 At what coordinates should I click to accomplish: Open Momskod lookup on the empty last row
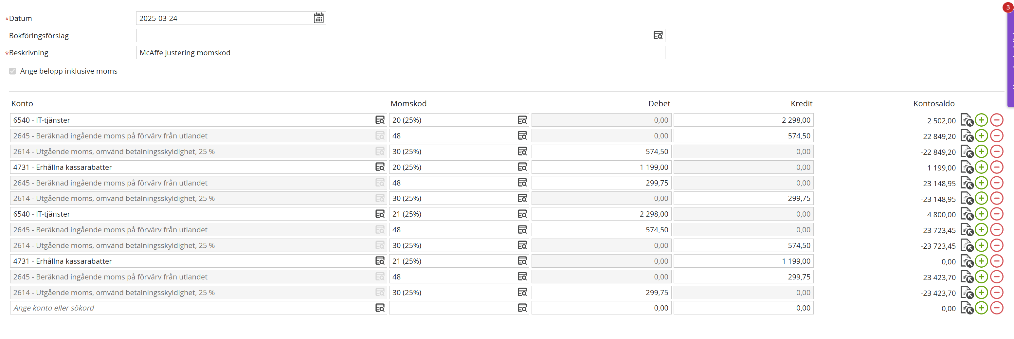tap(522, 308)
